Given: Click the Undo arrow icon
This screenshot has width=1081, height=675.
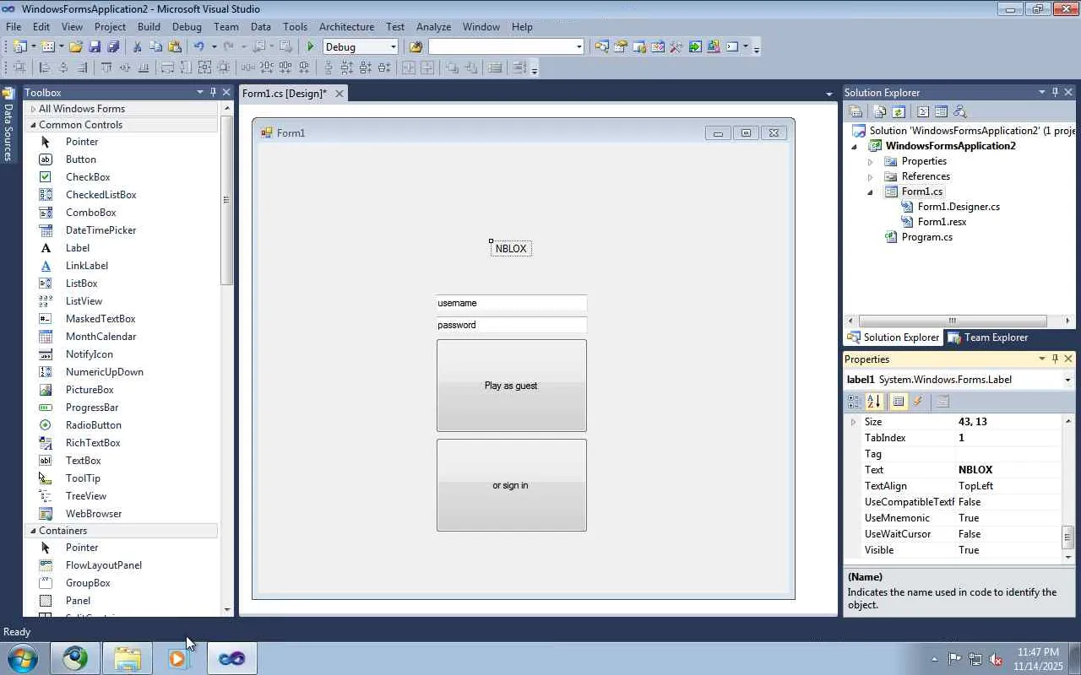Looking at the screenshot, I should coord(199,47).
